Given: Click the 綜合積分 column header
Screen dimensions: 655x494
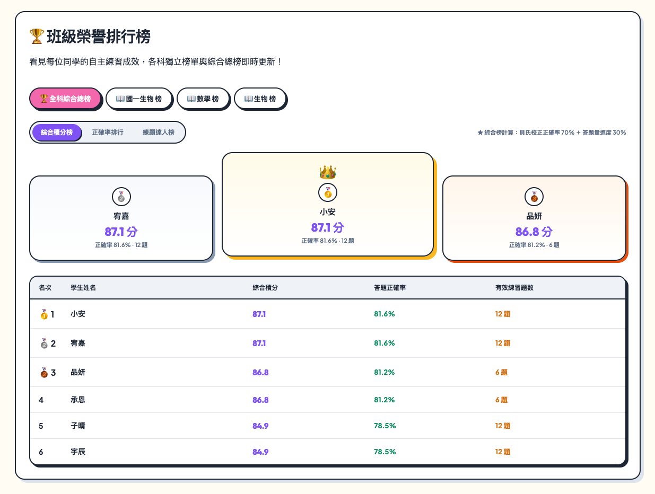Looking at the screenshot, I should [x=265, y=288].
